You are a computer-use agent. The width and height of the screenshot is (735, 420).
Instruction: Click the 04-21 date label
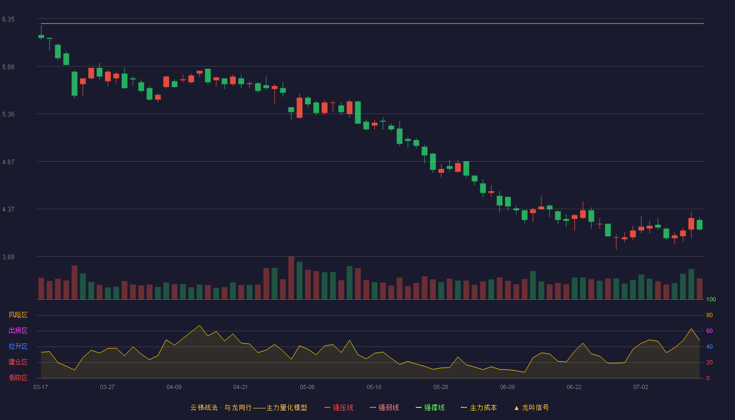pyautogui.click(x=240, y=387)
